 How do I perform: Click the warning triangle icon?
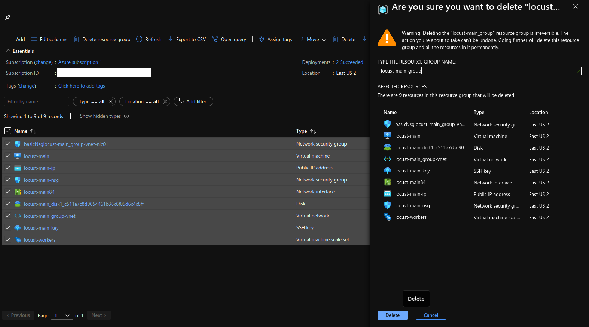pos(387,37)
